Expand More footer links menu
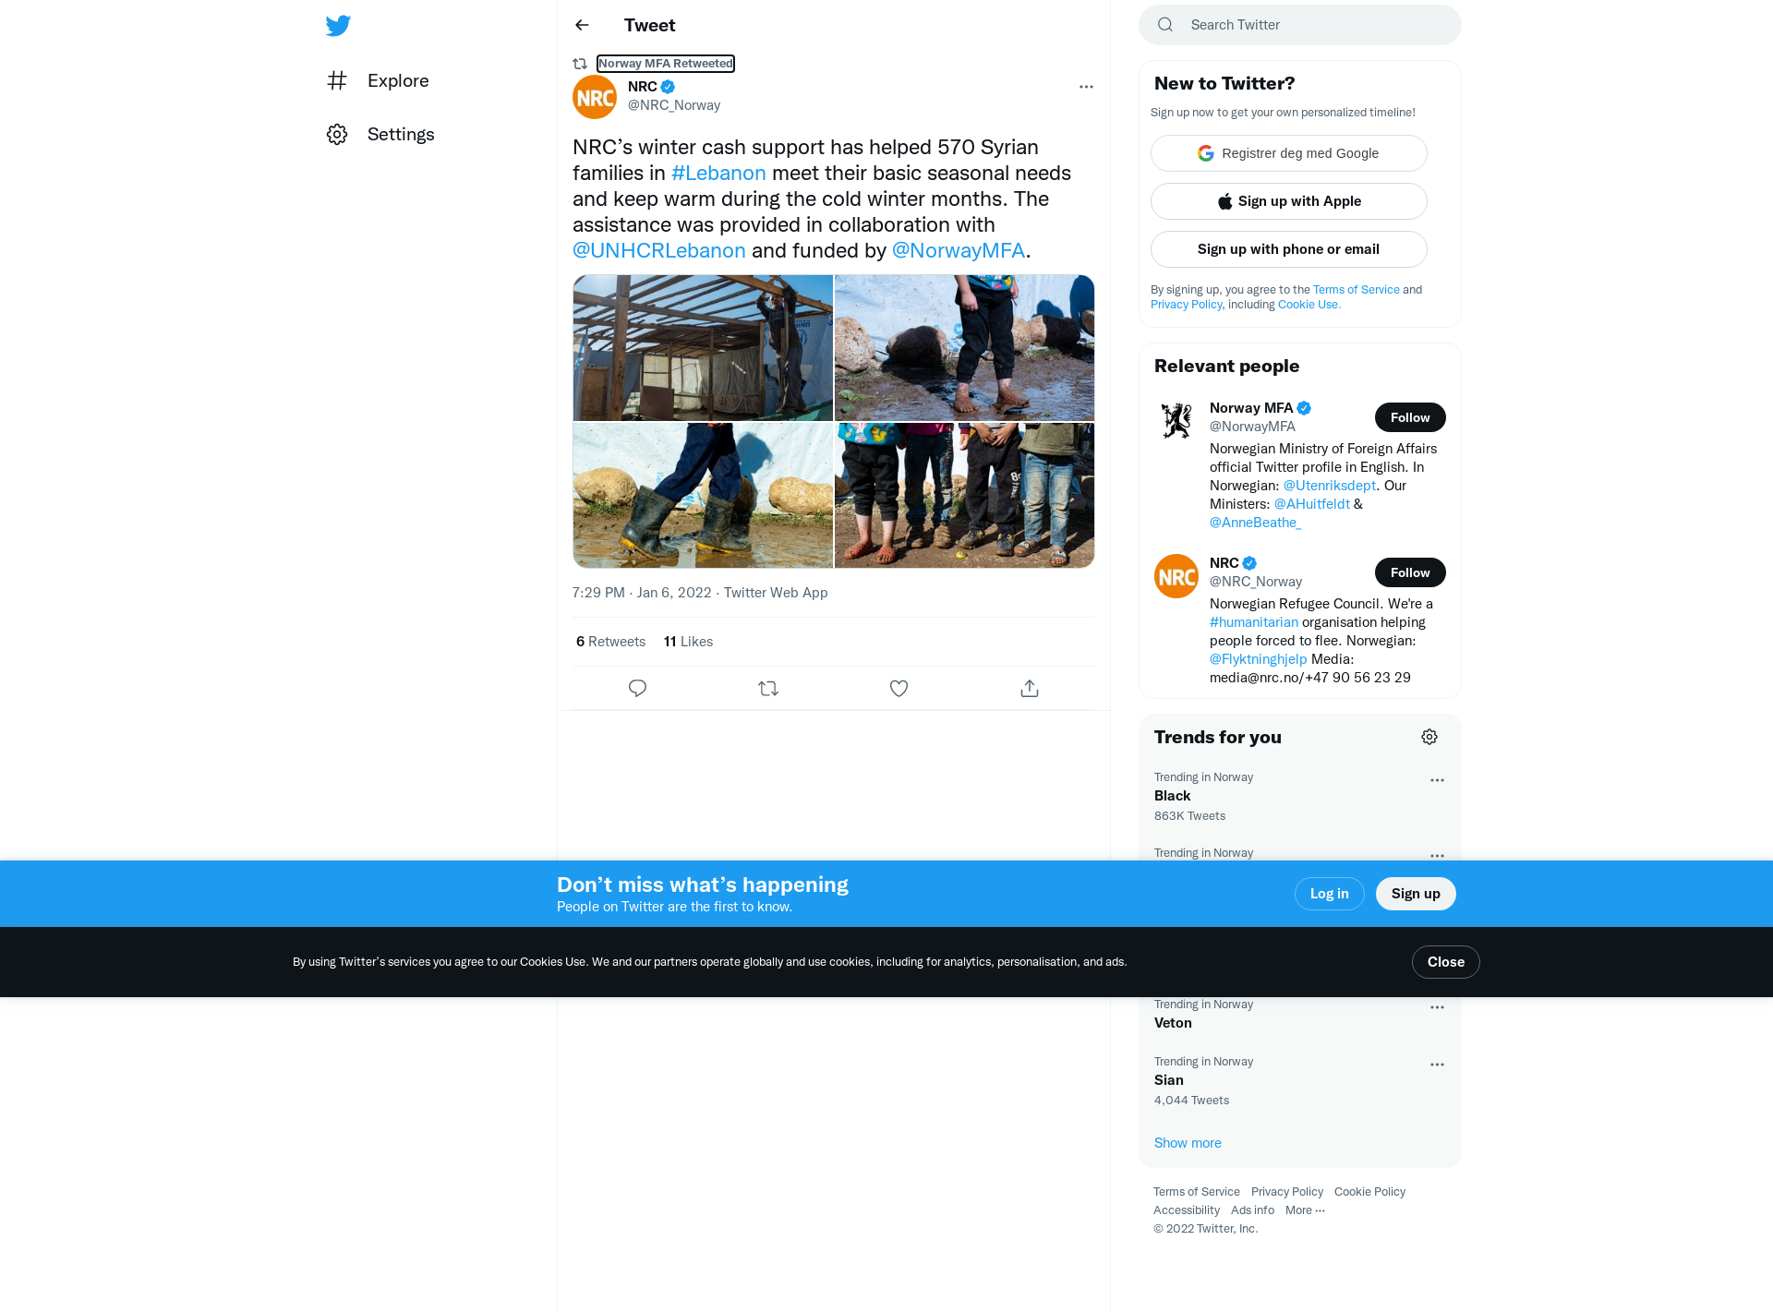This screenshot has height=1312, width=1773. tap(1305, 1210)
